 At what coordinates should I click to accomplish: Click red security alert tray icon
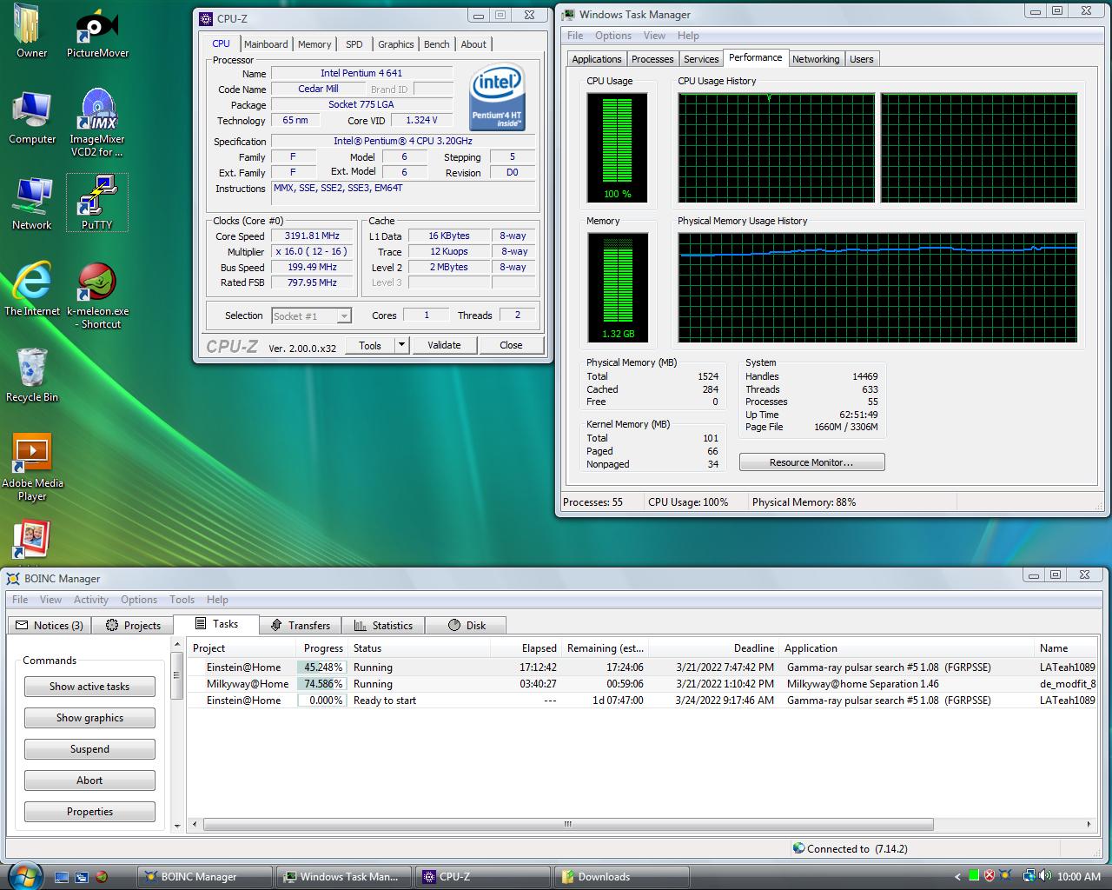coord(990,876)
